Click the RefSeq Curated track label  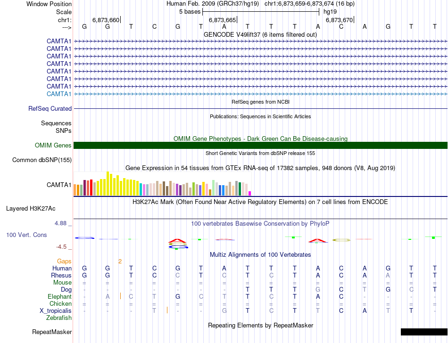50,108
